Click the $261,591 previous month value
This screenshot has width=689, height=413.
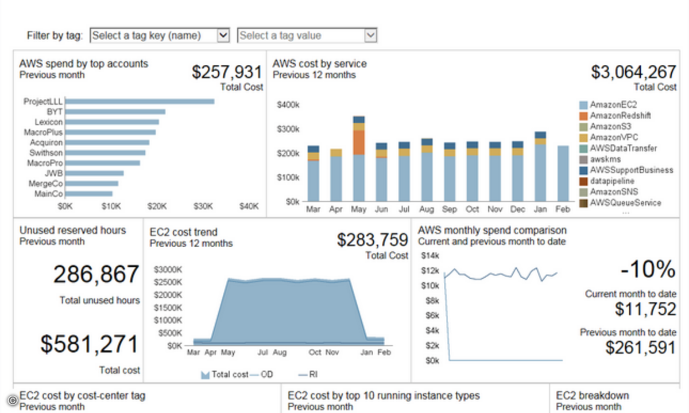[x=641, y=348]
